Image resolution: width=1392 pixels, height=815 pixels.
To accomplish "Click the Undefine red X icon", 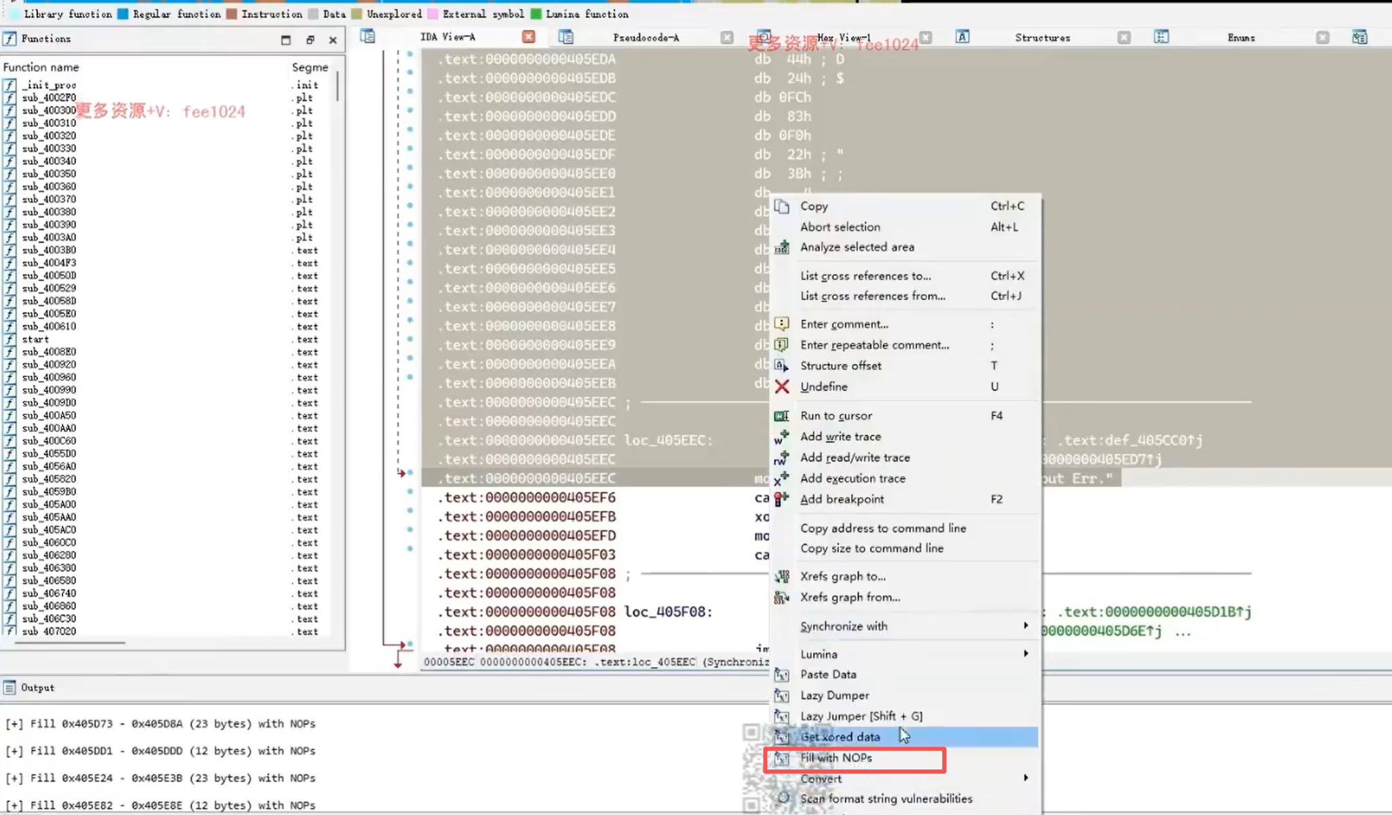I will click(x=782, y=386).
